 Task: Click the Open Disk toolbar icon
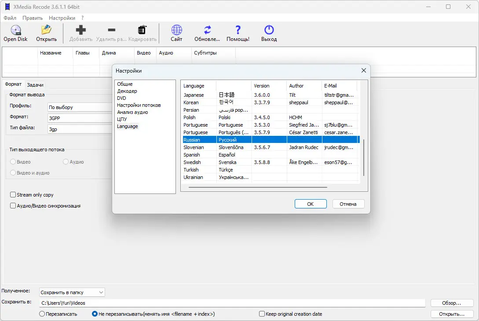click(15, 30)
